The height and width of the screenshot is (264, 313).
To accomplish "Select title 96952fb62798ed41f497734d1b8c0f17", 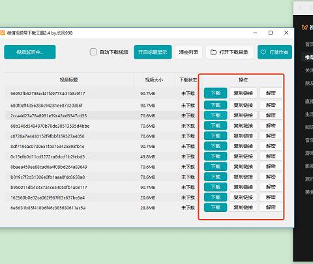I will point(48,94).
